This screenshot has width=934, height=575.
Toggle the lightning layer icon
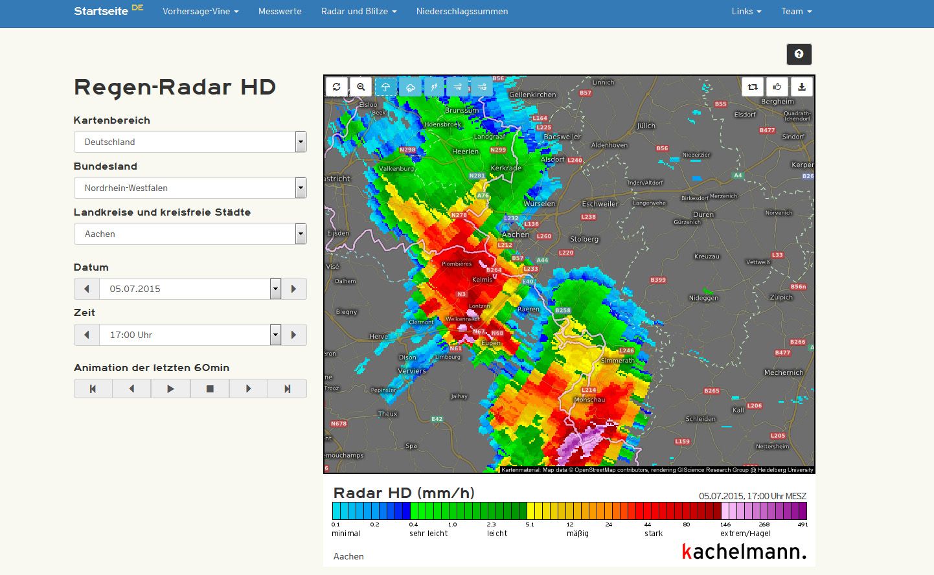point(434,86)
